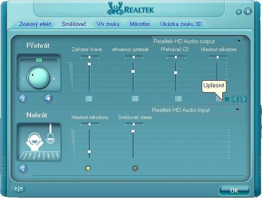Click the playback Hlasitost mikrofonu balance slider
Viewport: 262px width, 198px height.
tap(217, 57)
